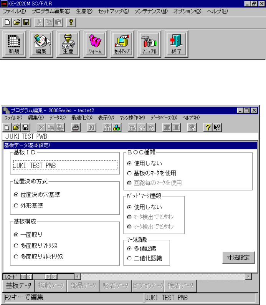Switch to 搭載データ tab
Image resolution: width=266 pixels, height=305 pixels.
click(51, 286)
